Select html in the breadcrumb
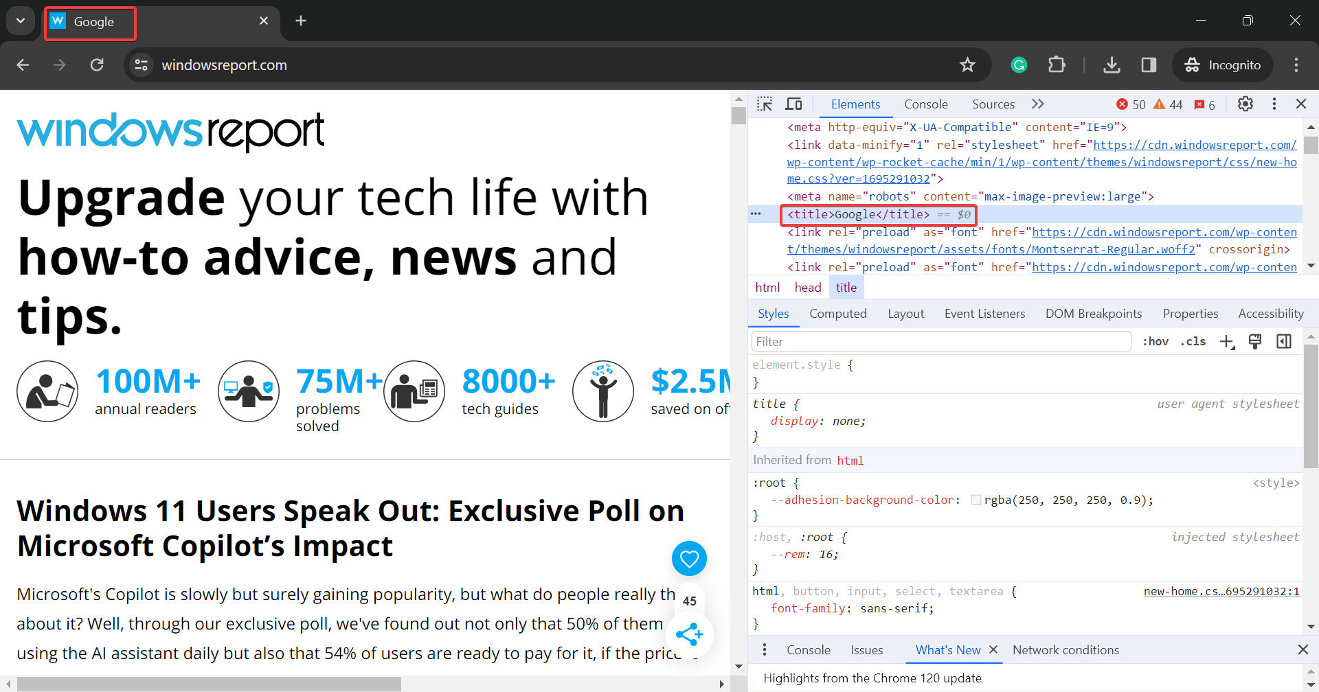Screen dimensions: 1319x692 (767, 288)
